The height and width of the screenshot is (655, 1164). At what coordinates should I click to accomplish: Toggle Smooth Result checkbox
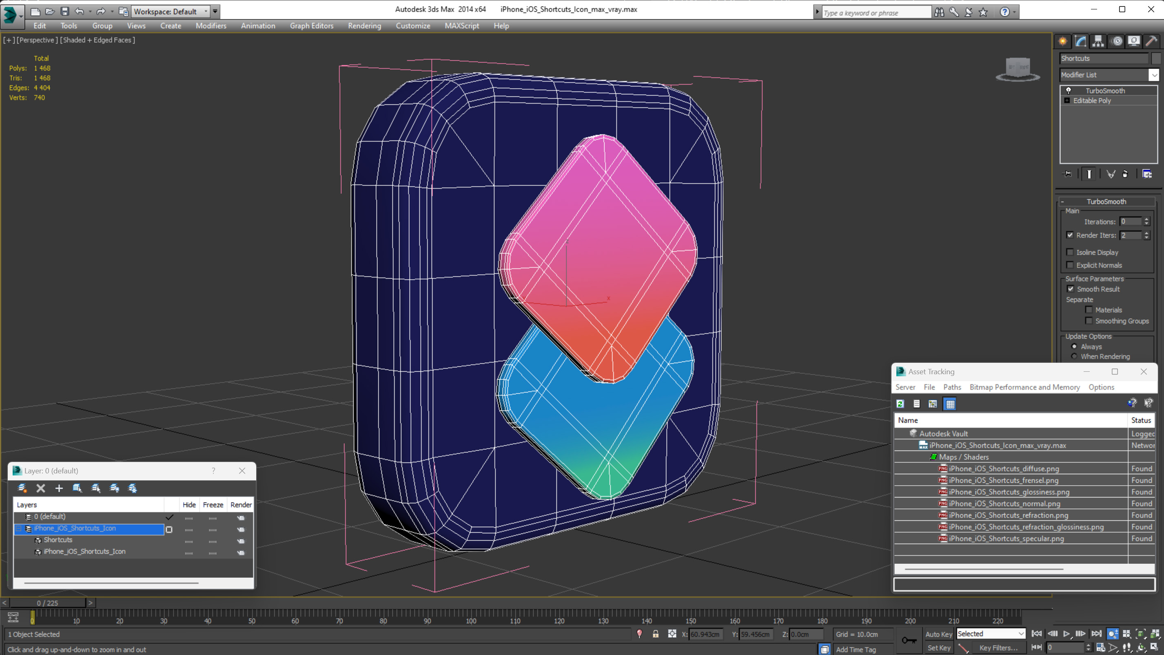1071,289
